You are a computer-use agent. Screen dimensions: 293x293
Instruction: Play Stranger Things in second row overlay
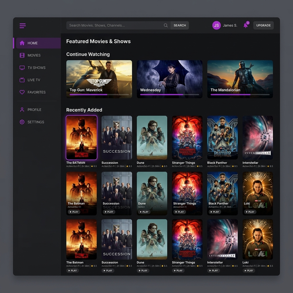click(180, 212)
